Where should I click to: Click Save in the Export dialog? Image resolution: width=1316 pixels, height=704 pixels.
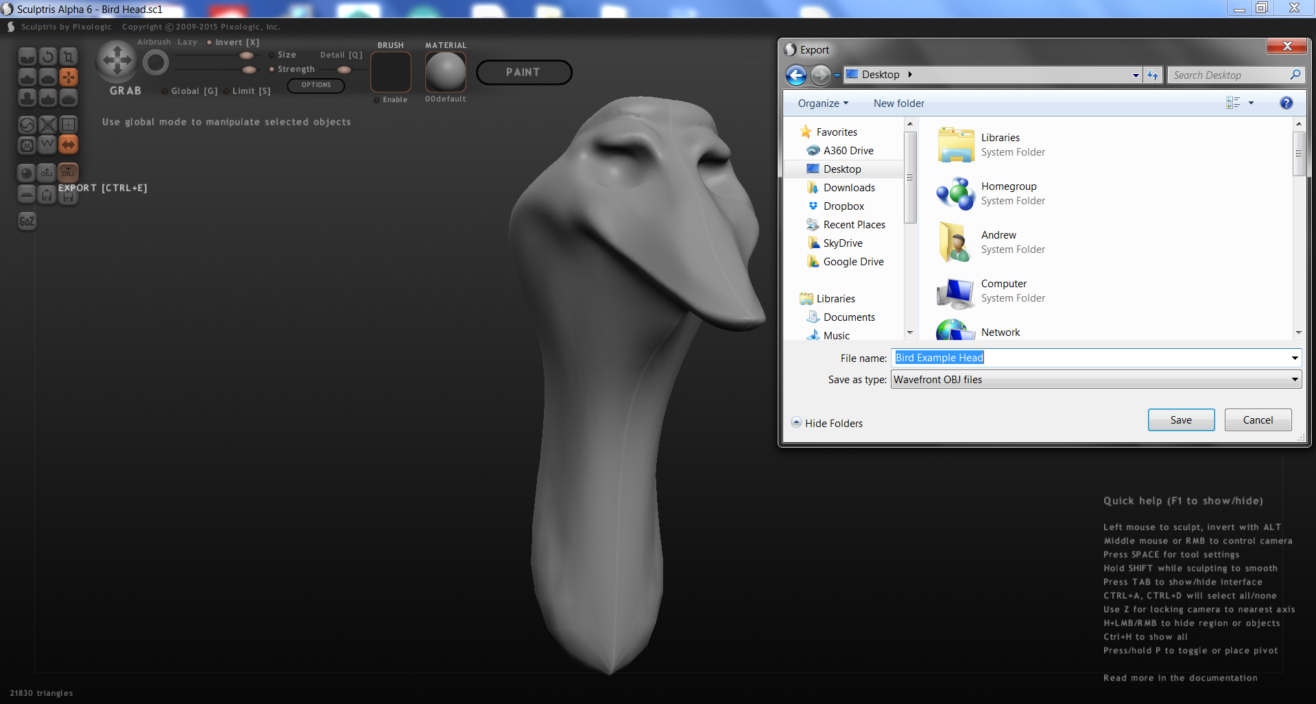pyautogui.click(x=1181, y=420)
